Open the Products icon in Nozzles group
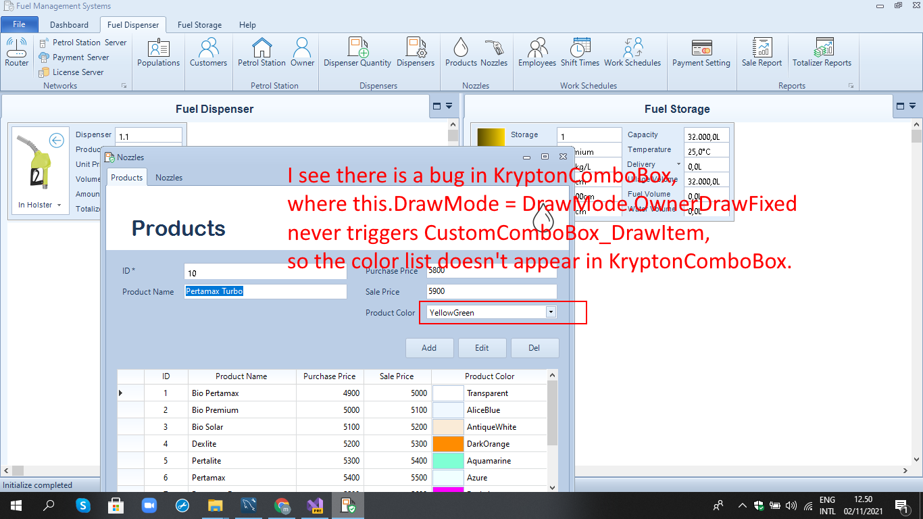 pyautogui.click(x=460, y=53)
